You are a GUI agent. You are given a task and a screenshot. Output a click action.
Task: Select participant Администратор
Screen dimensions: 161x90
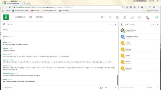139,37
